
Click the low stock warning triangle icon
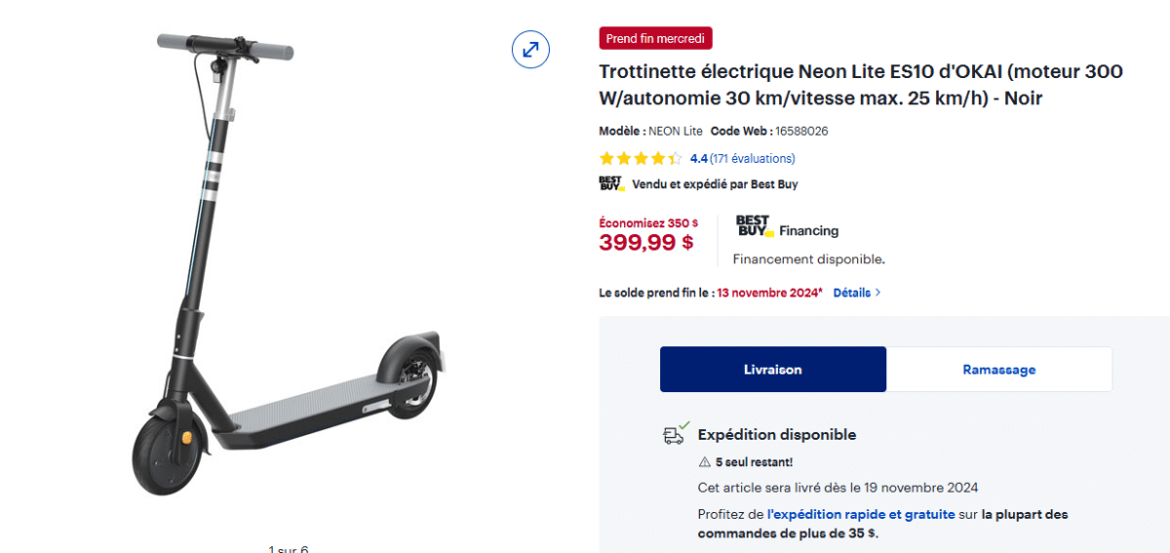click(x=704, y=462)
